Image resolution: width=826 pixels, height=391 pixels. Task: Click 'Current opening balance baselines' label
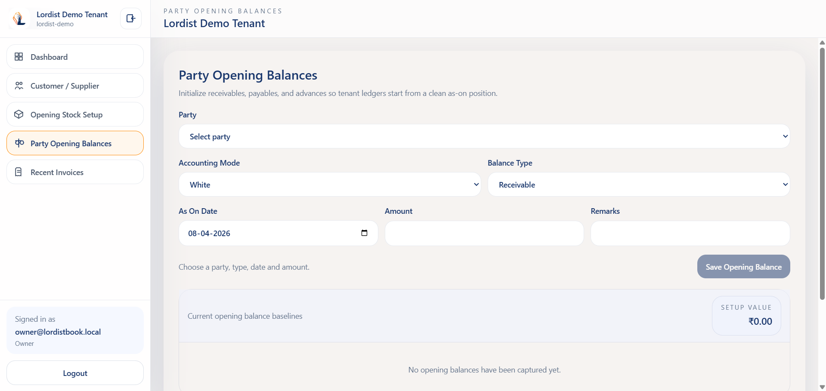click(245, 316)
